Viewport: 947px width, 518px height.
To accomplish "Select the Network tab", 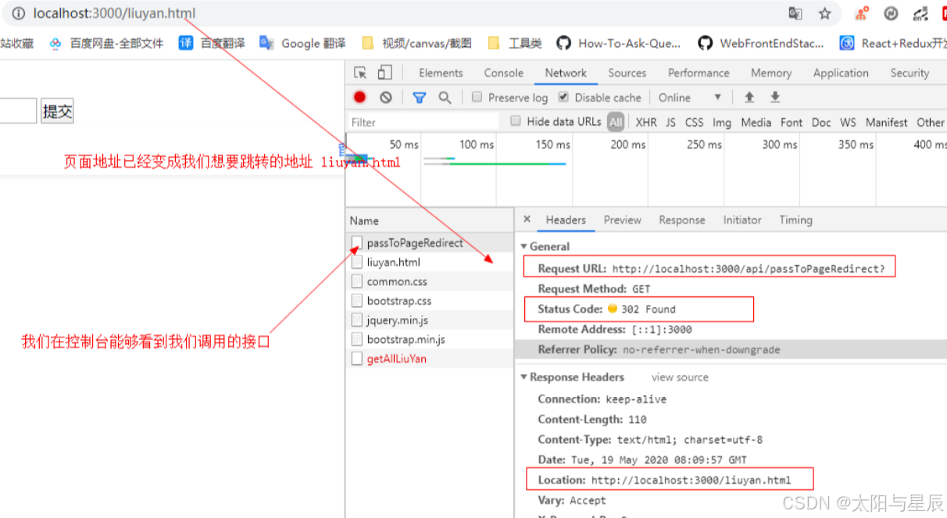I will click(x=566, y=73).
